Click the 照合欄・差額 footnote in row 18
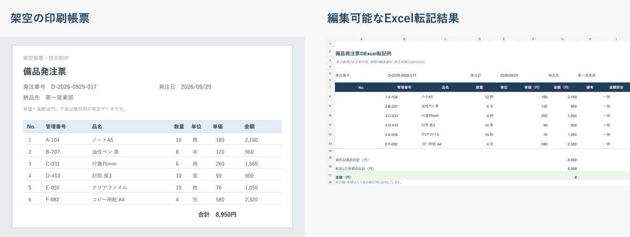 click(x=369, y=182)
